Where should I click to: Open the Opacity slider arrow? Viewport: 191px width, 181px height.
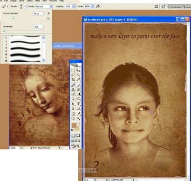coord(74,7)
